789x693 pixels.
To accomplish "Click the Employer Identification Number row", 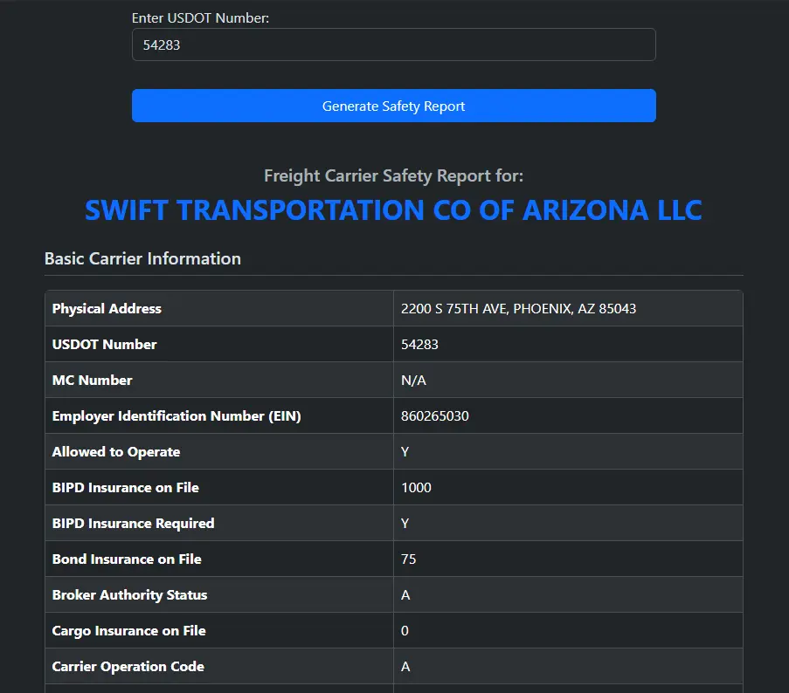I will coord(218,415).
